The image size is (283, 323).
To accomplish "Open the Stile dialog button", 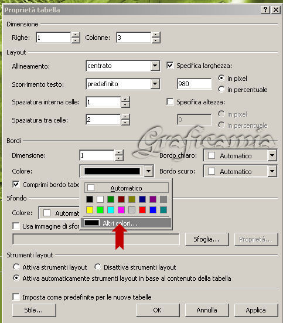I will [34, 310].
